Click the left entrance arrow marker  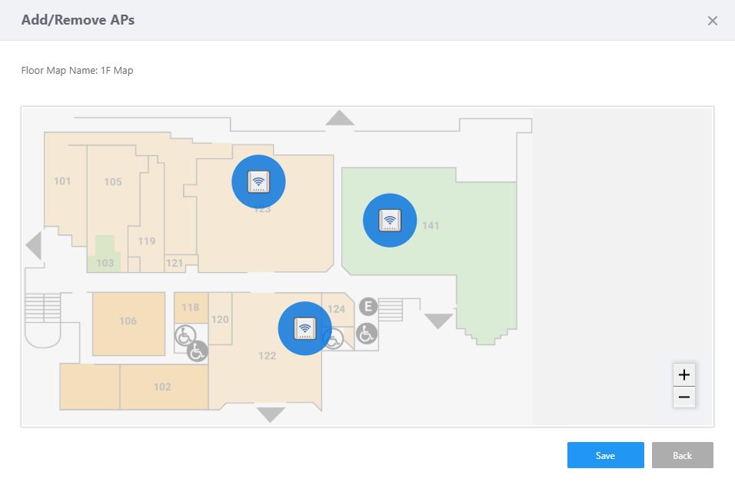tap(33, 246)
